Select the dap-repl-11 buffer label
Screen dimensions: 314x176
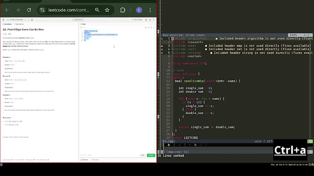pyautogui.click(x=177, y=152)
